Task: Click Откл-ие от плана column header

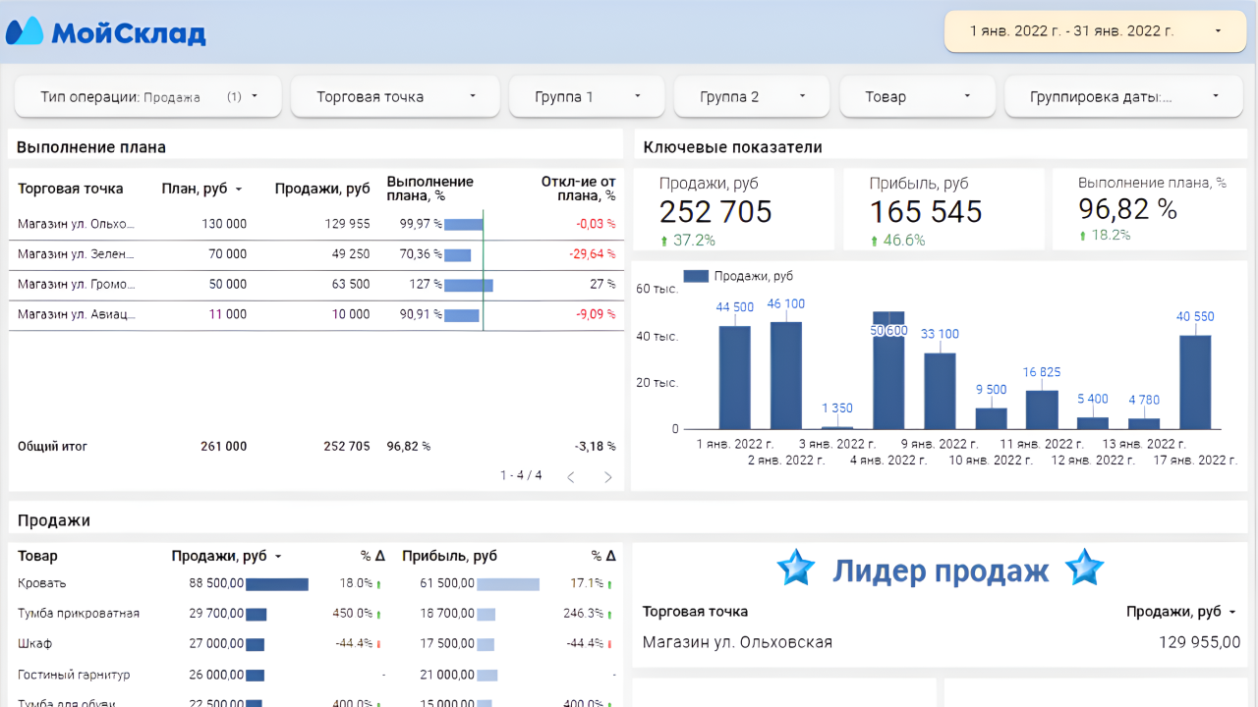Action: [x=579, y=189]
